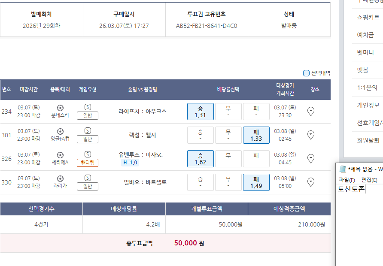The height and width of the screenshot is (266, 383).
Task: Click the location pin for match 234
Action: coord(311,112)
